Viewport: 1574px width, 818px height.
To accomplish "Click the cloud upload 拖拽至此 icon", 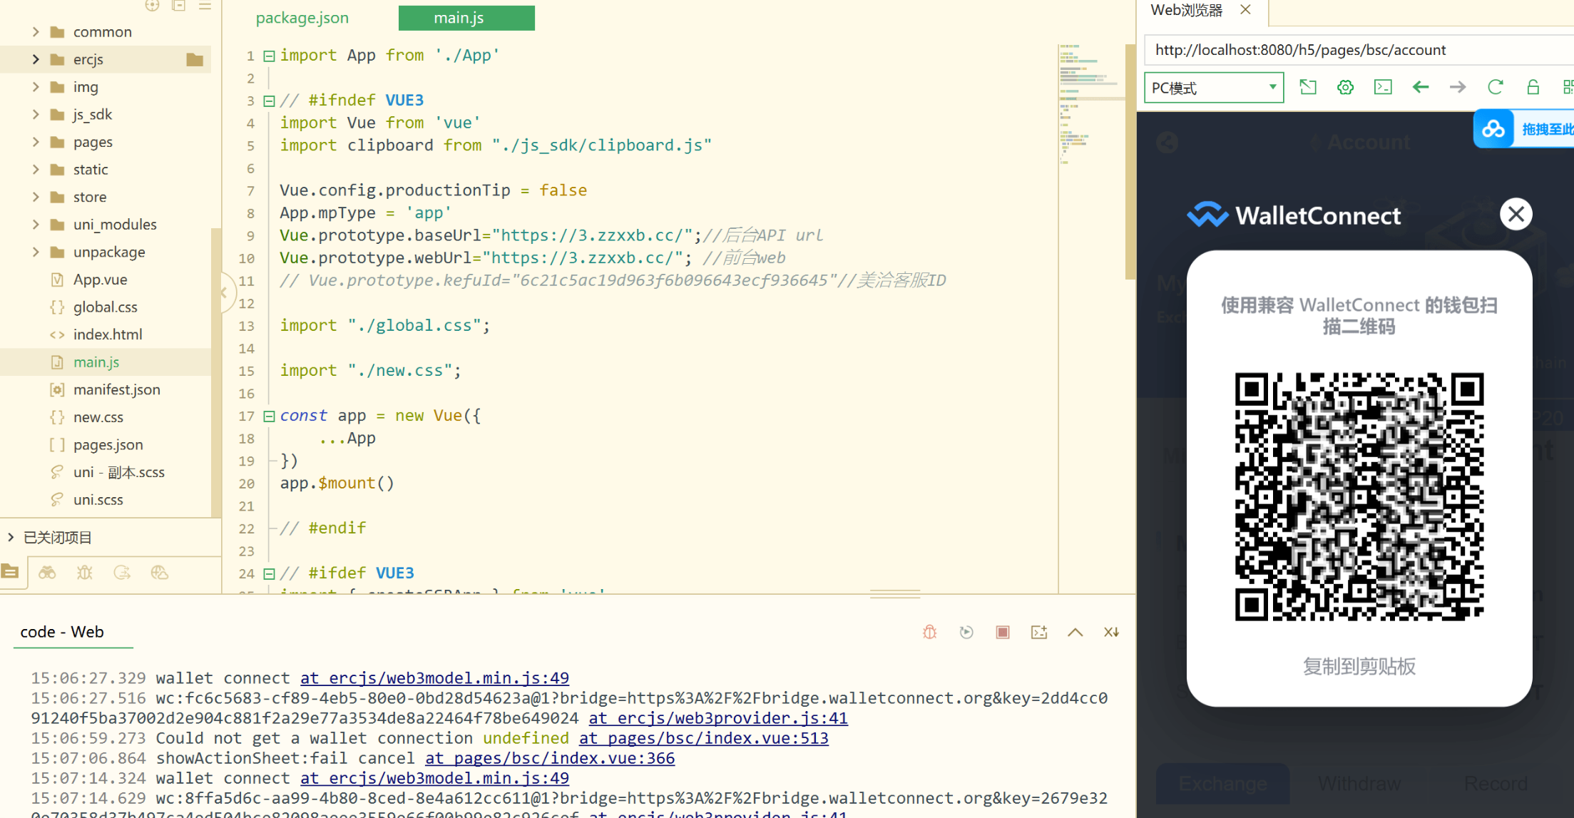I will point(1493,129).
